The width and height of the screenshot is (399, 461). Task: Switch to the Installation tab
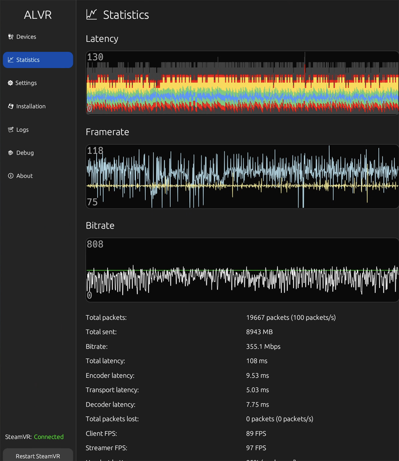(31, 106)
